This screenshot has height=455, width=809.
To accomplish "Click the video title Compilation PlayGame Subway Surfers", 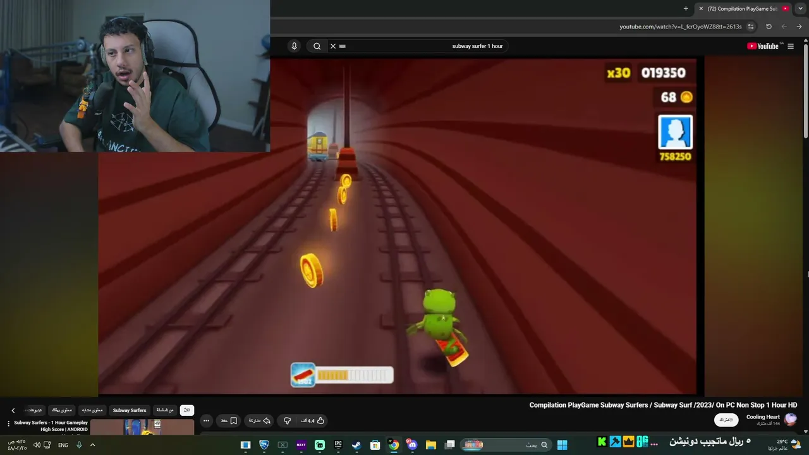I will point(663,405).
